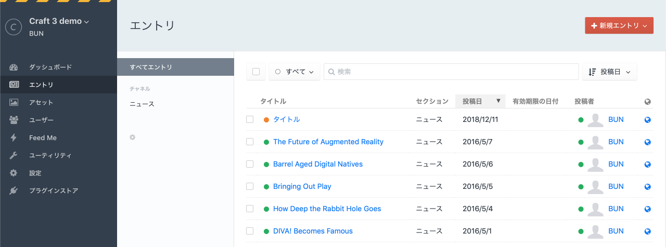Viewport: 666px width, 247px height.
Task: Check The Future of Augmented Reality checkbox
Action: pos(250,142)
